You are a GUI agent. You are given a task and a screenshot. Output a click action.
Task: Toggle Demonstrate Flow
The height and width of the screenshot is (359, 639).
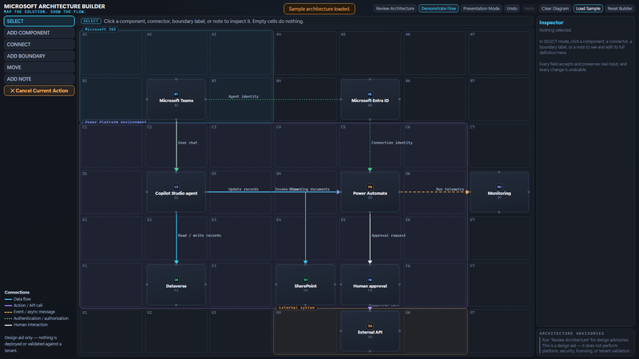point(439,9)
